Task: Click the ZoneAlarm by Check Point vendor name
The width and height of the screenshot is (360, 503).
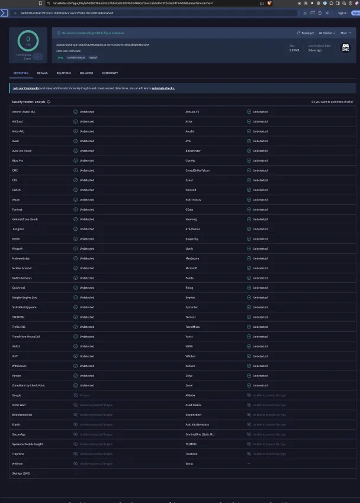Action: coord(28,385)
